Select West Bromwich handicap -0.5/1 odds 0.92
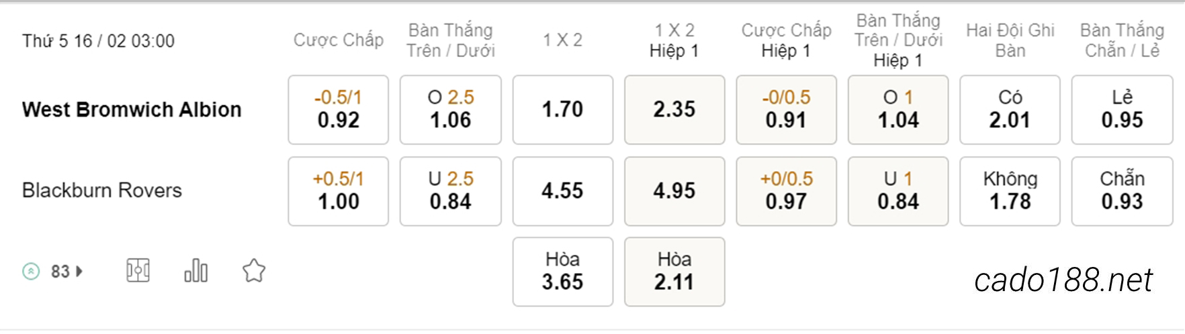Screen dimensions: 1185x334 tap(339, 109)
